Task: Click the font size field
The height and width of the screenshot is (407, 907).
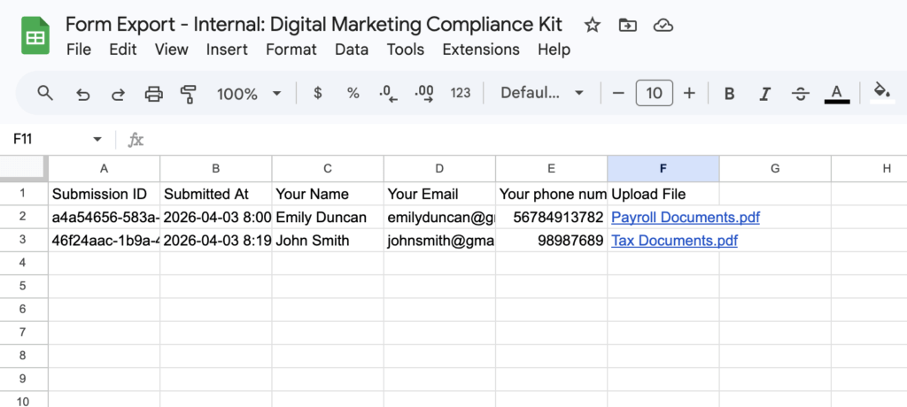Action: [654, 93]
